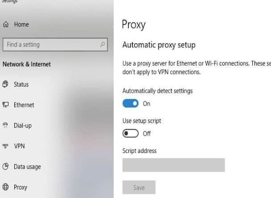Turn off Automatically detect settings toggle
Viewport: 271px width, 198px height.
click(x=131, y=103)
